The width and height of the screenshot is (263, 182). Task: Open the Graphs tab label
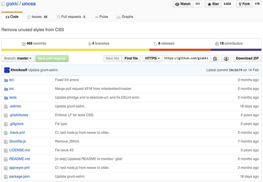pos(128,17)
